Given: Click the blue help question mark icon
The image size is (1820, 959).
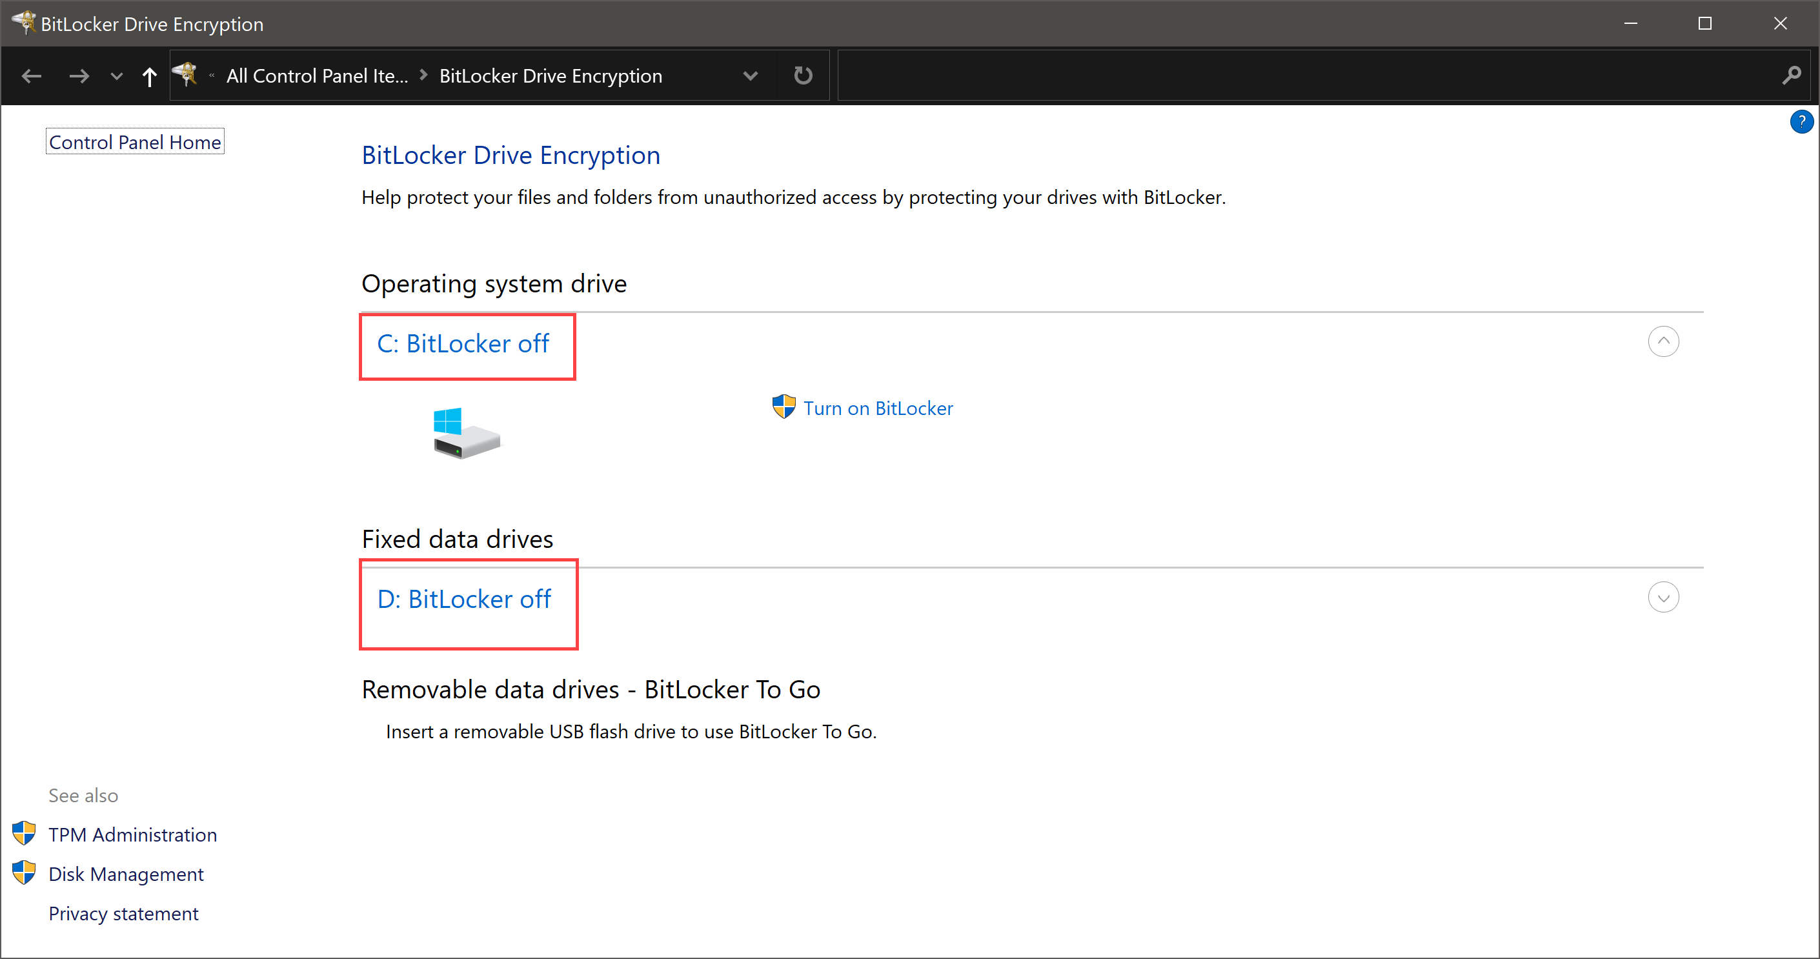Looking at the screenshot, I should tap(1801, 121).
